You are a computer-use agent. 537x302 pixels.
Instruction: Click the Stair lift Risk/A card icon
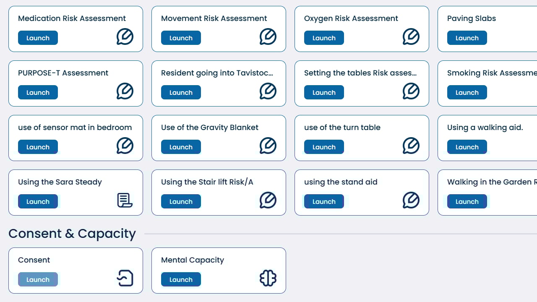coord(268,200)
